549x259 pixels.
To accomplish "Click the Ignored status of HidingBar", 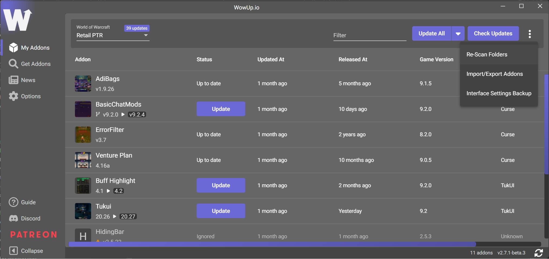I will click(x=206, y=236).
